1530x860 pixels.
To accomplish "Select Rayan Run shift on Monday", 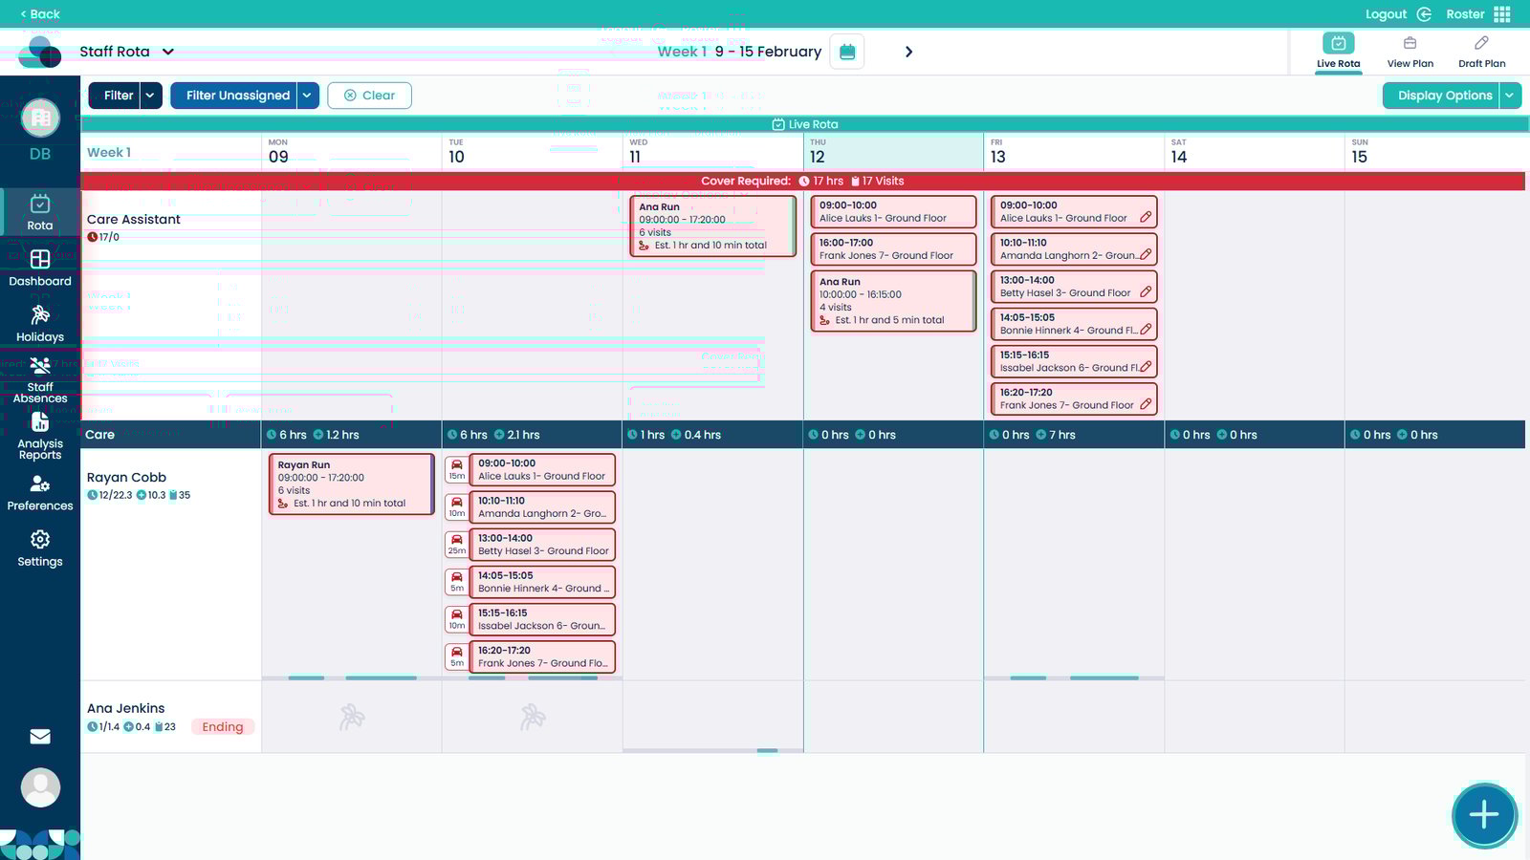I will click(x=351, y=484).
